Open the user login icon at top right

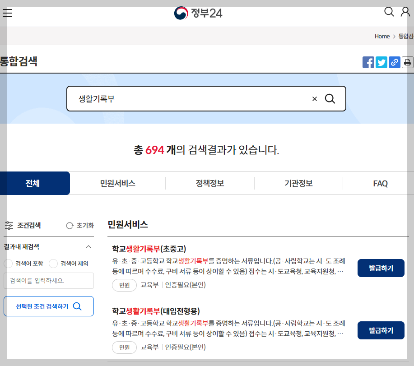405,12
